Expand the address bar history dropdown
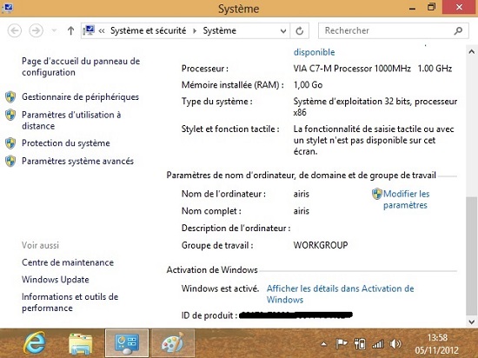This screenshot has height=358, width=478. coord(283,30)
